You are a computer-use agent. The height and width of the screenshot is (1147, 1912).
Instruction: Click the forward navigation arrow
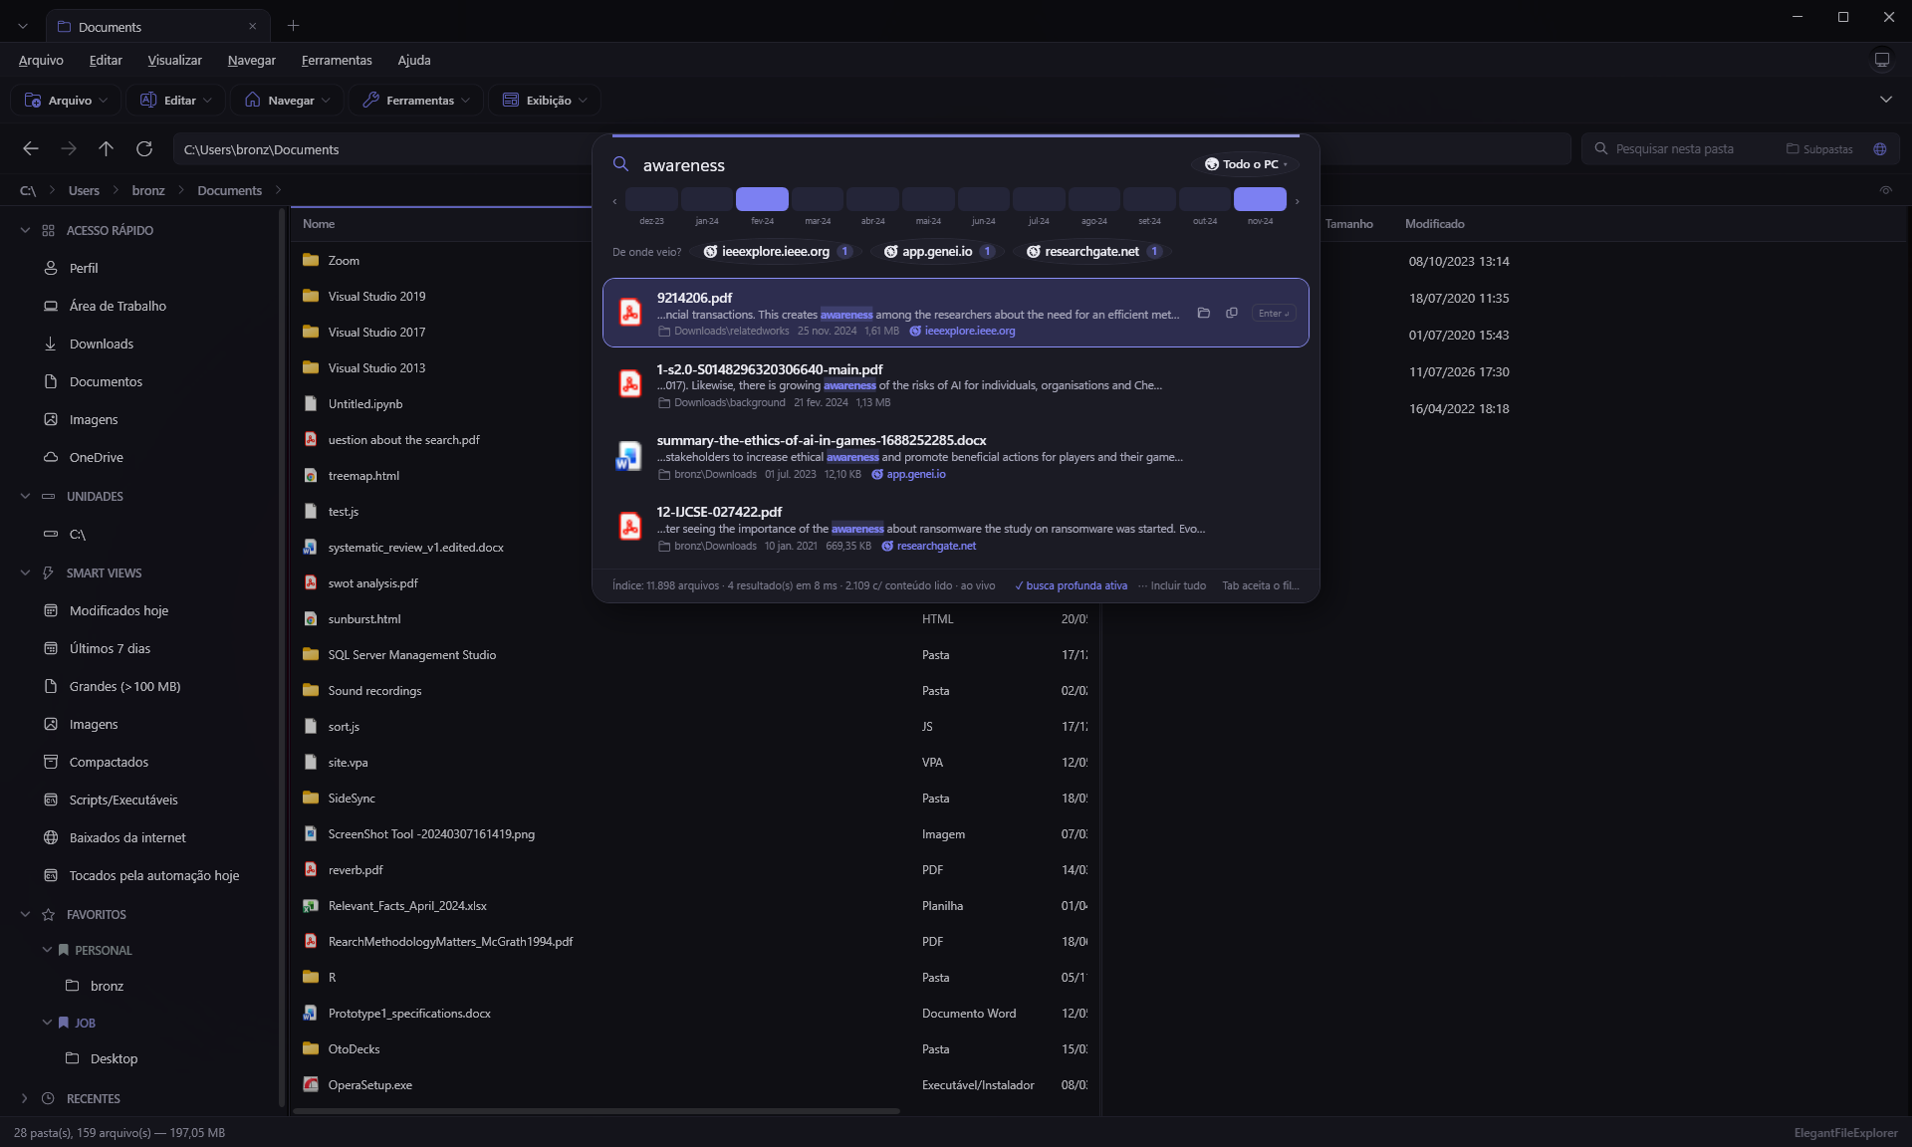pos(69,149)
